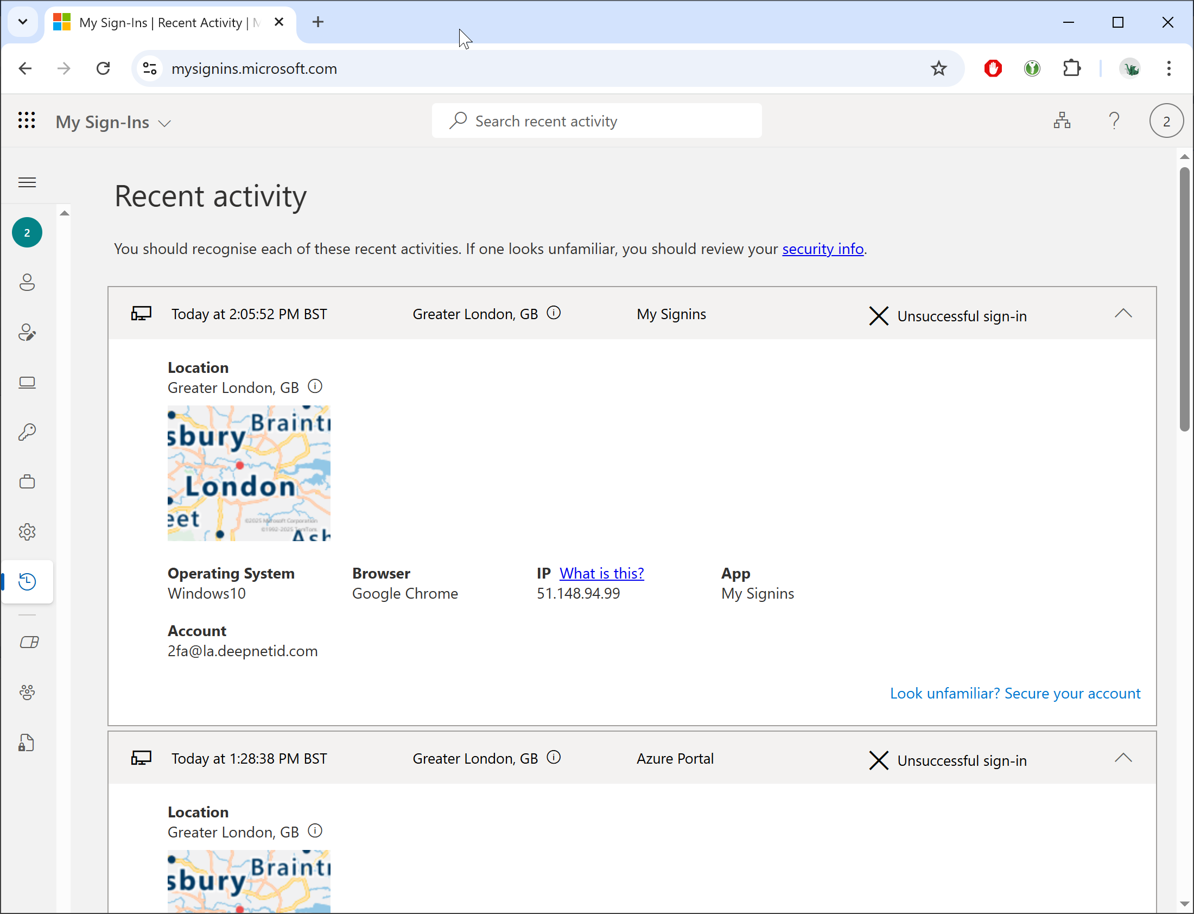
Task: Open the briefcase Organizations sidebar icon
Action: tap(27, 482)
